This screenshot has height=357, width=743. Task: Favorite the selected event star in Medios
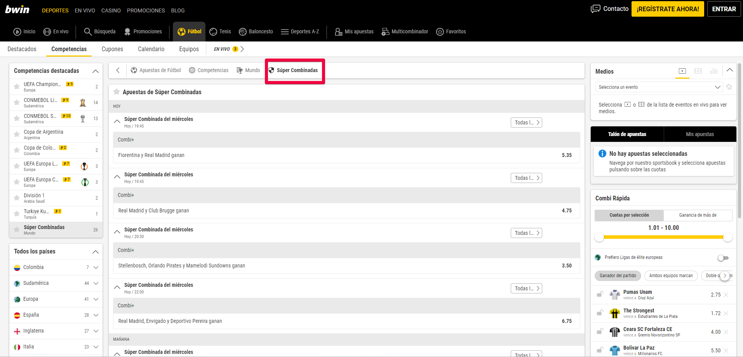tap(729, 87)
